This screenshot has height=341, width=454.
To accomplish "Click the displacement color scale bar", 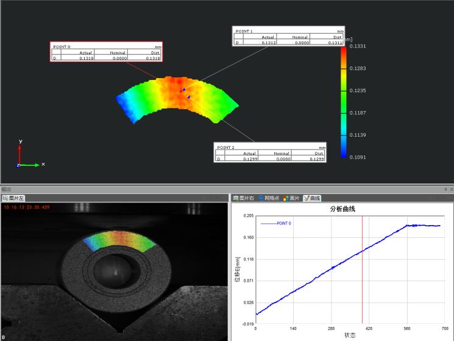I will [x=344, y=102].
